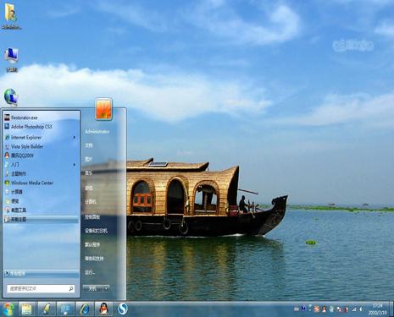Open the Windows Start orb
394x317 pixels.
pyautogui.click(x=8, y=309)
